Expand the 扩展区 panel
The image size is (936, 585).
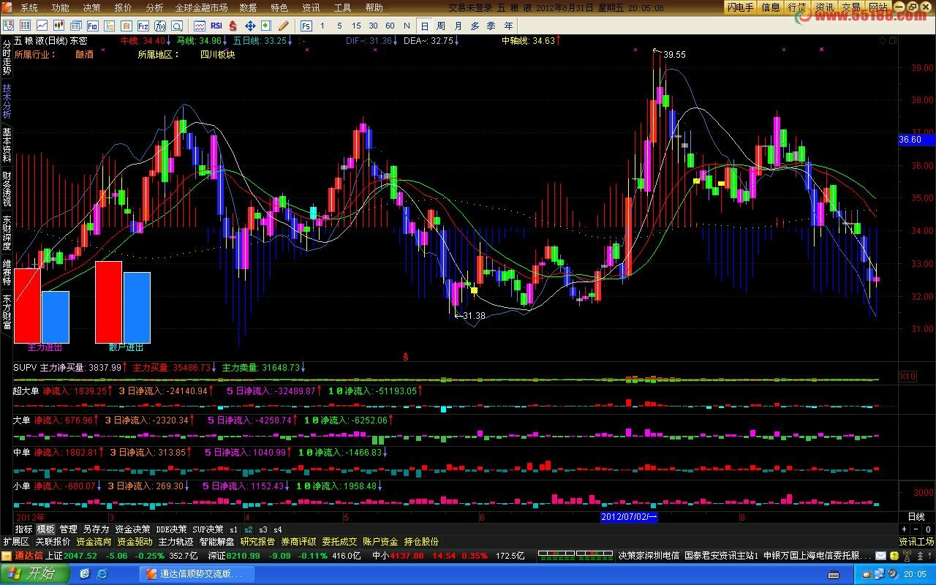pos(16,542)
